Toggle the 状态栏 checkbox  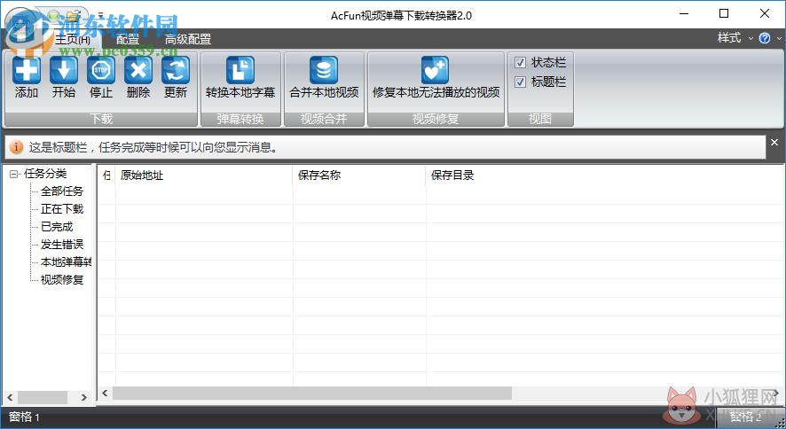[x=521, y=63]
